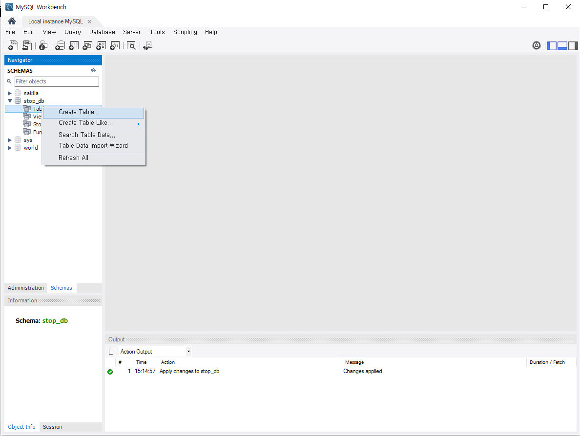This screenshot has height=436, width=580.
Task: Create a new view icon
Action: [87, 45]
